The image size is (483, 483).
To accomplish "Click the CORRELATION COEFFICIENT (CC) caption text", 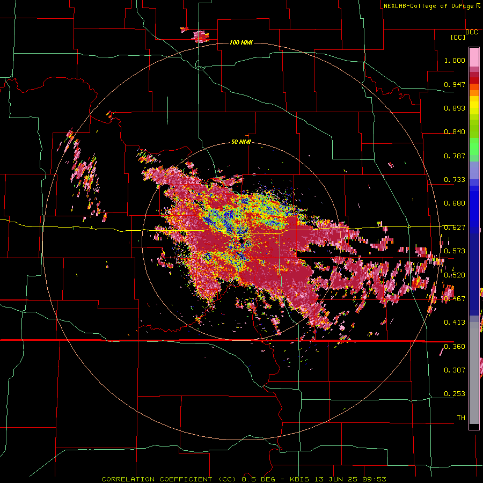I will pyautogui.click(x=169, y=479).
